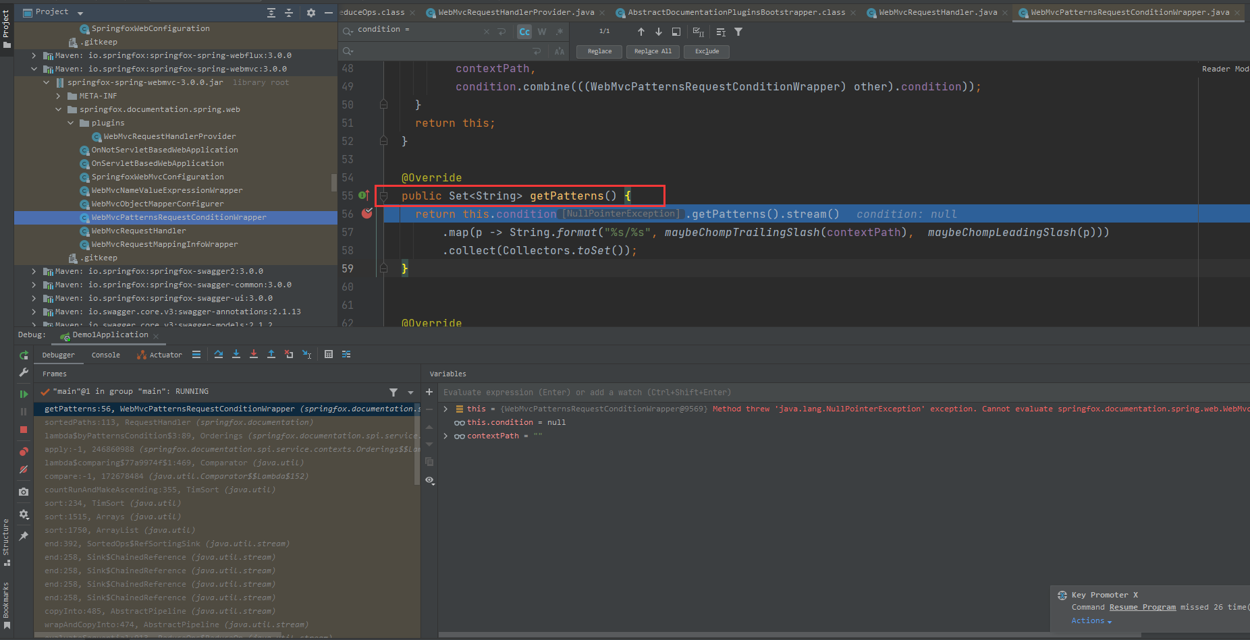The image size is (1250, 640).
Task: Enable regex search mode
Action: click(558, 31)
